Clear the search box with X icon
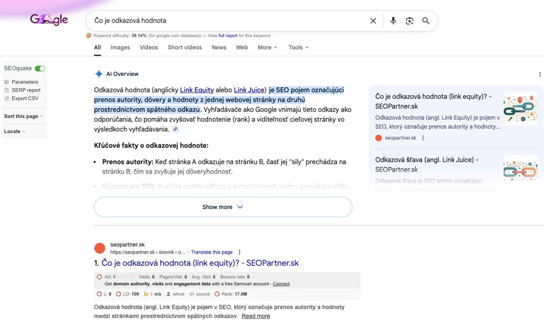The width and height of the screenshot is (545, 327). 373,21
